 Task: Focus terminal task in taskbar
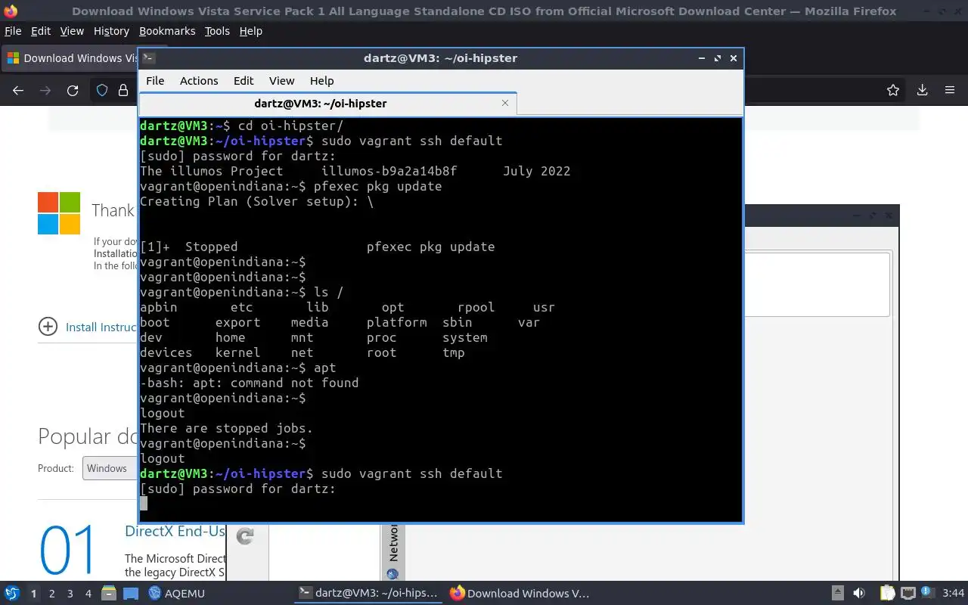click(368, 593)
